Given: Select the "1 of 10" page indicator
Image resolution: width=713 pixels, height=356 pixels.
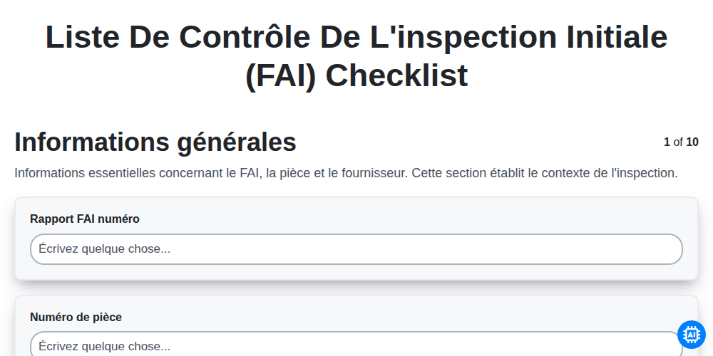Looking at the screenshot, I should 681,142.
